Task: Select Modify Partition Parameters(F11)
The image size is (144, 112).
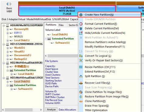Action: (x=105, y=47)
